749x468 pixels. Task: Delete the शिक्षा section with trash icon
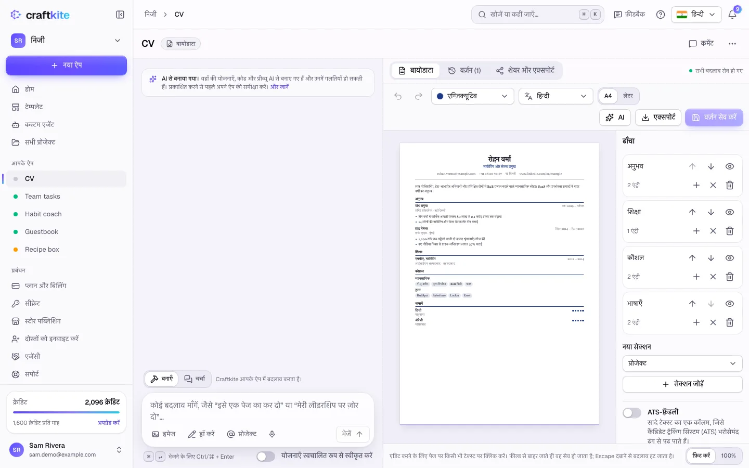point(730,231)
